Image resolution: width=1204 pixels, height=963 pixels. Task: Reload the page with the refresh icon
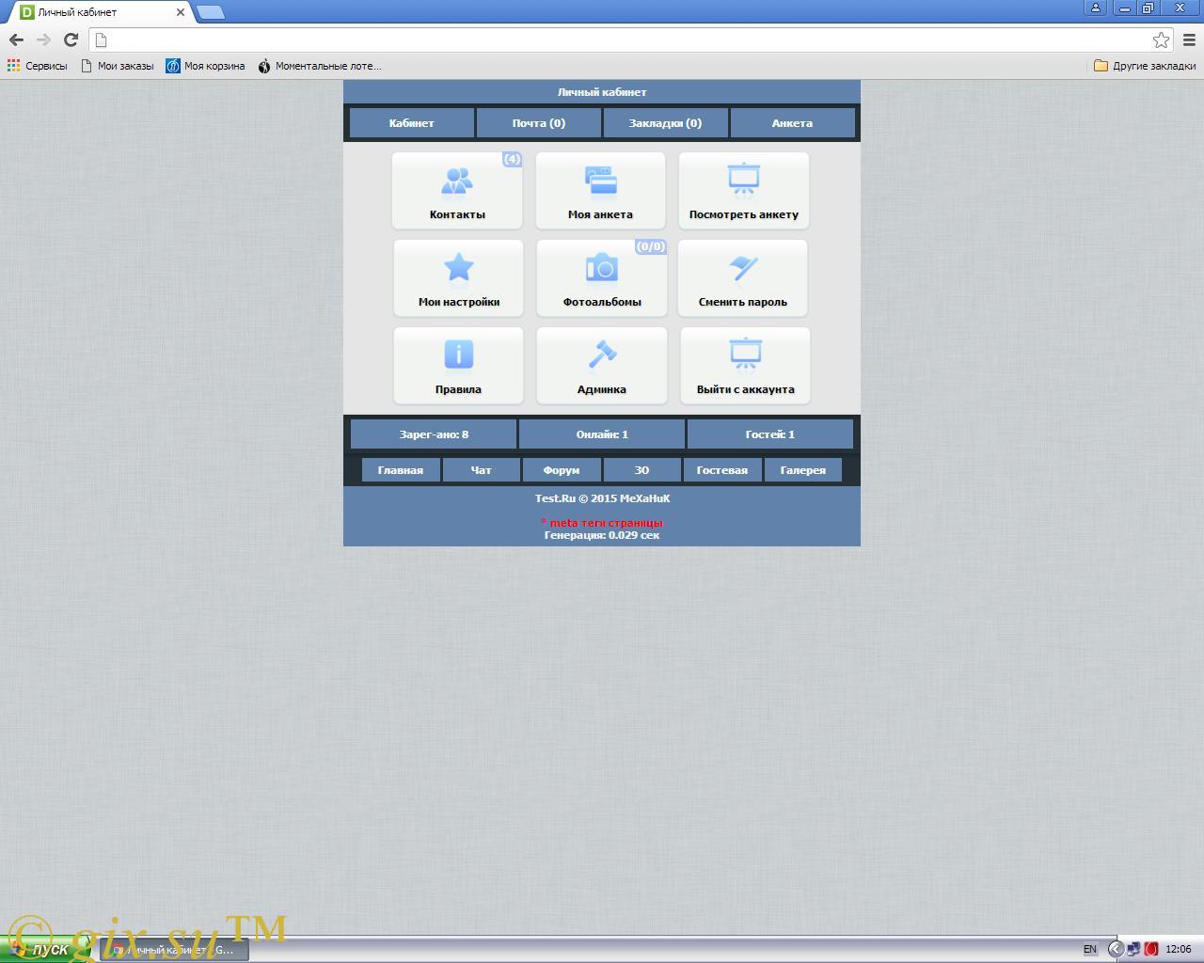coord(71,39)
